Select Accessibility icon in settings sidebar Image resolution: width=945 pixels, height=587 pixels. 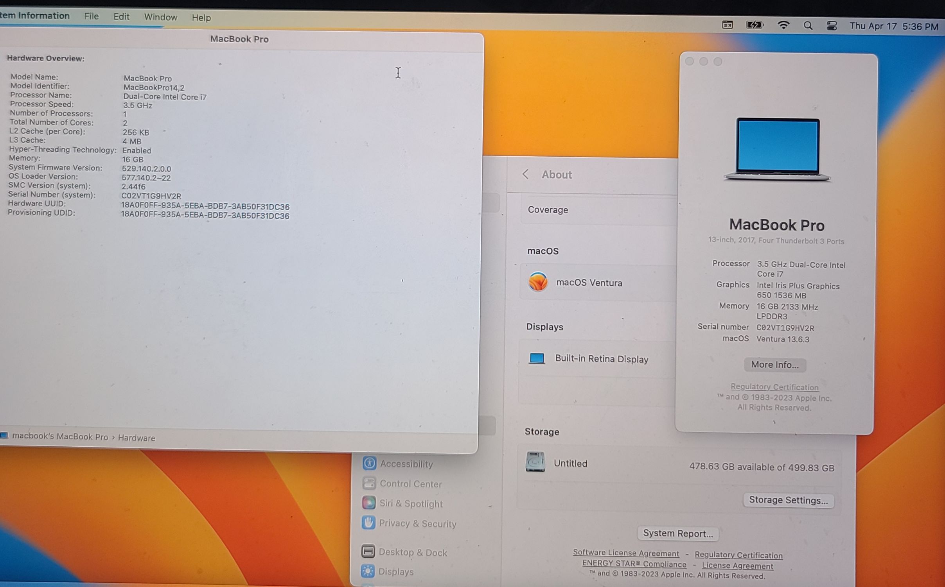369,463
